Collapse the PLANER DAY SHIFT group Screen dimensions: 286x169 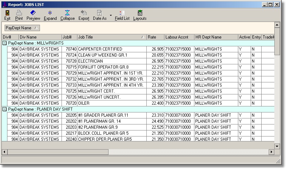[x=5, y=109]
